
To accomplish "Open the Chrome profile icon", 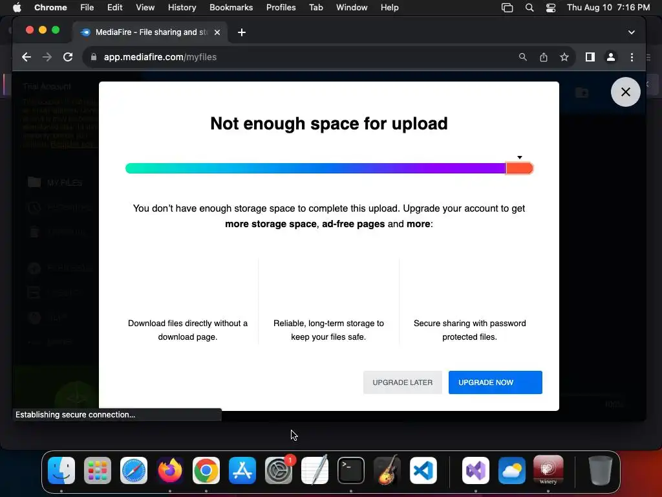I will (610, 57).
